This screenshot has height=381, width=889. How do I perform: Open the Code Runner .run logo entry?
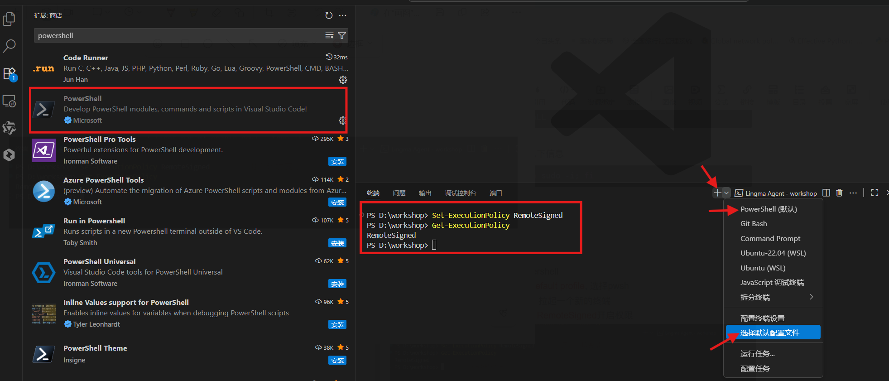(x=43, y=69)
